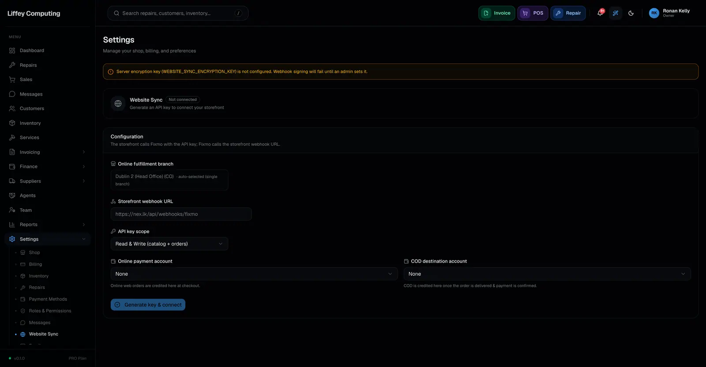This screenshot has width=706, height=367.
Task: Select Payment Methods settings item
Action: (48, 299)
